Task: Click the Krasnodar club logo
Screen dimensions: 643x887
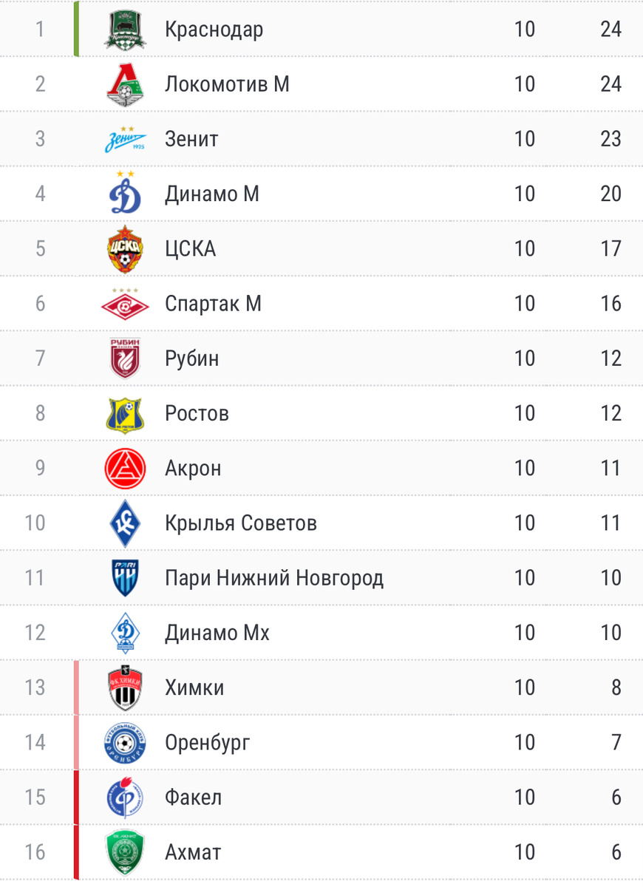Action: (125, 30)
